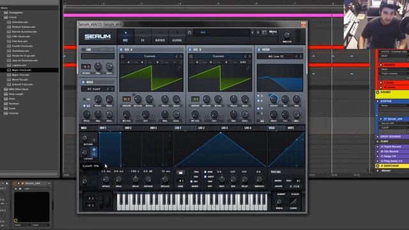Viewport: 409px width, 230px height.
Task: Toggle OSC A power switch
Action: pyautogui.click(x=121, y=49)
